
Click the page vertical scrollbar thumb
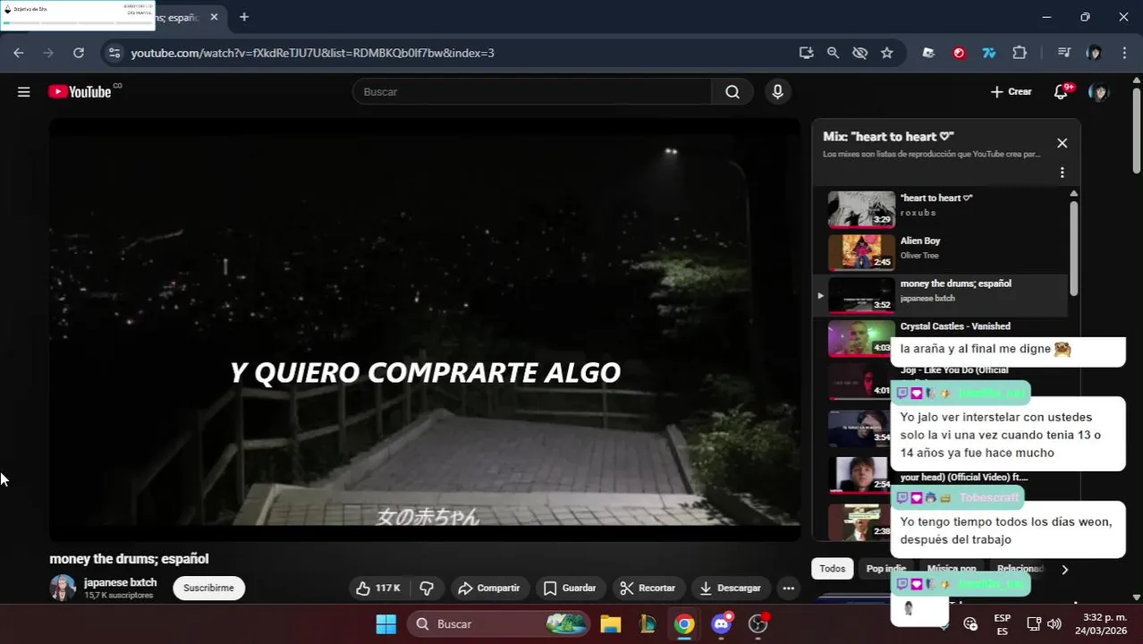pyautogui.click(x=1137, y=130)
